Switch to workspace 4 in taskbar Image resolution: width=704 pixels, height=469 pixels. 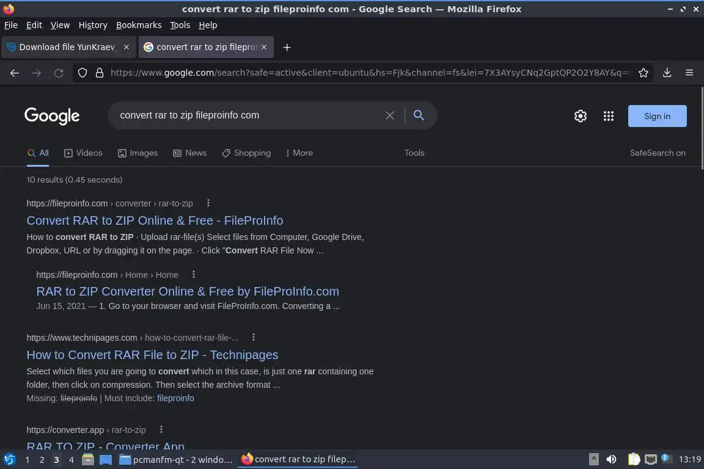tap(71, 460)
